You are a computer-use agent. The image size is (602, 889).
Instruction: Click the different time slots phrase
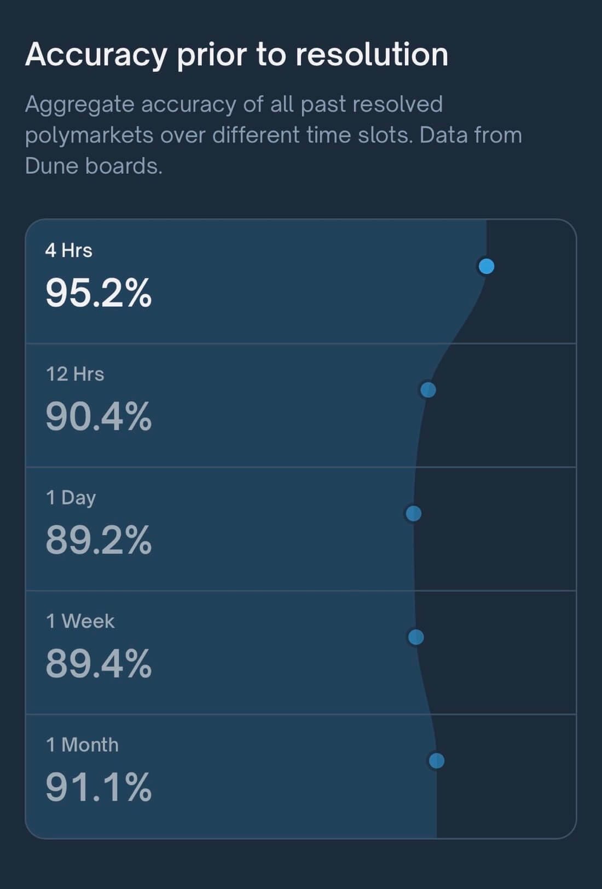[311, 135]
